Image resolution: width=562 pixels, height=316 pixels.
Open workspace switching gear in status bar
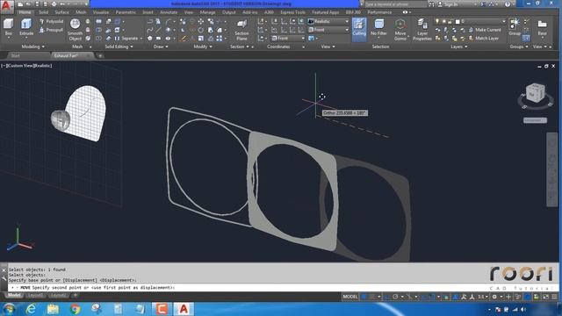coord(494,297)
